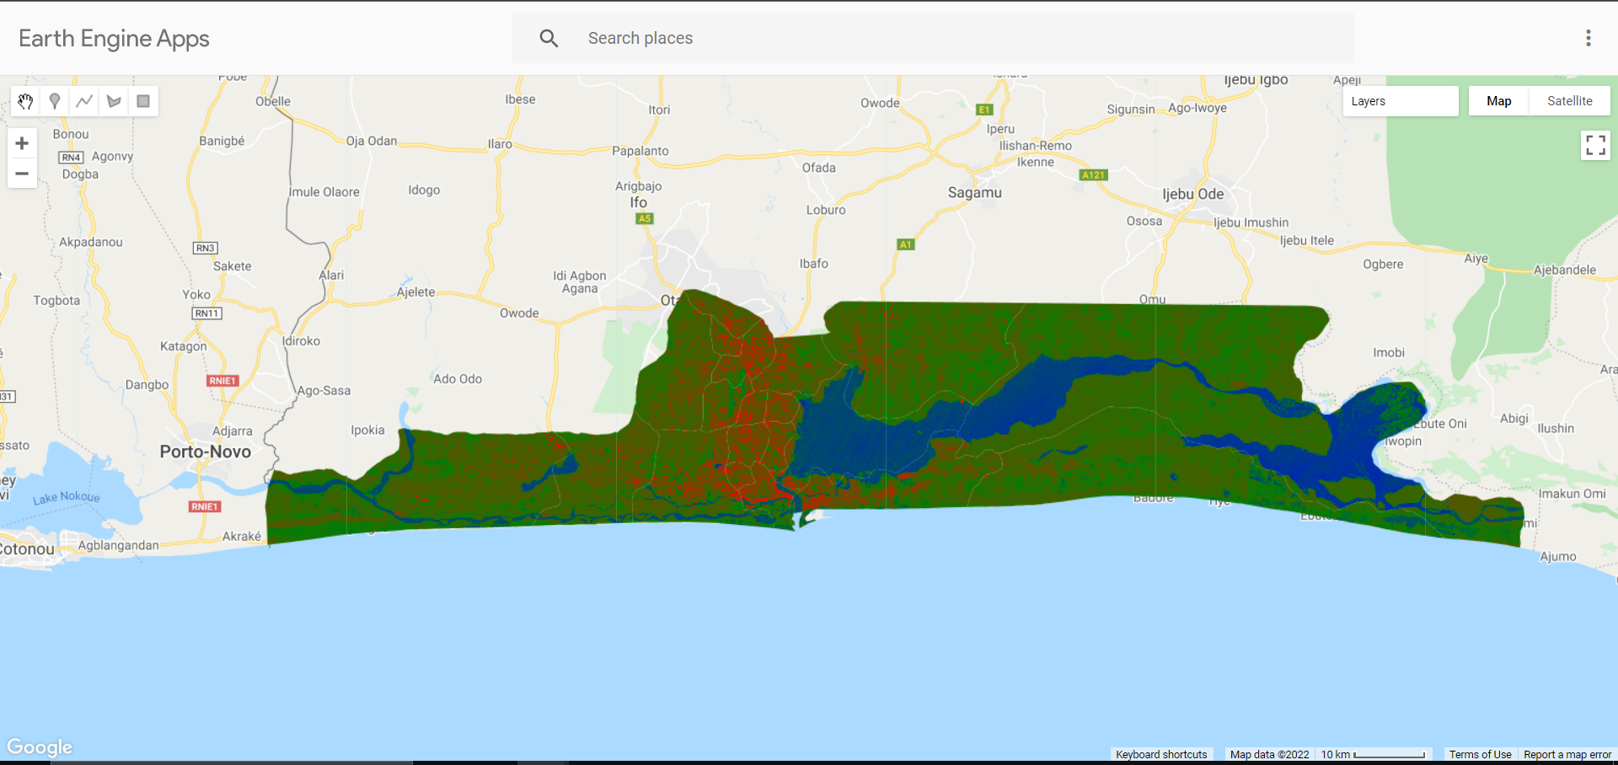This screenshot has height=765, width=1618.
Task: Open the Layers dropdown panel
Action: click(1401, 101)
